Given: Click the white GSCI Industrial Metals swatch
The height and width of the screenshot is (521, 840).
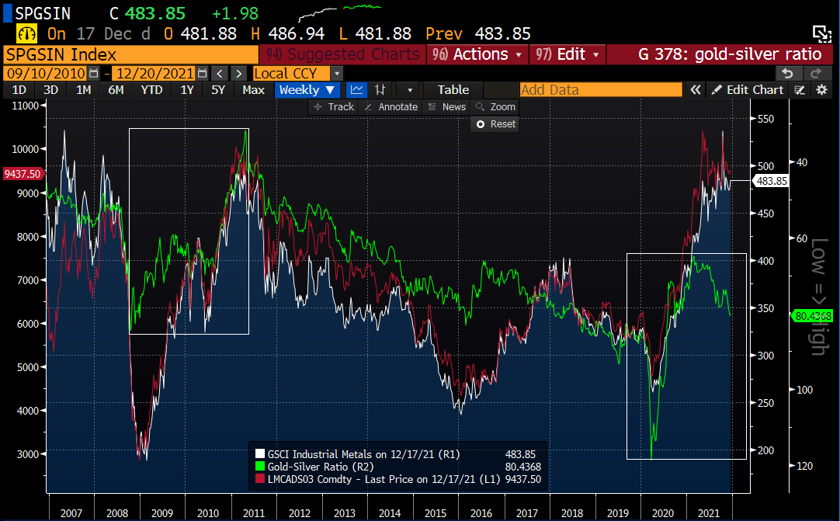Looking at the screenshot, I should 260,454.
